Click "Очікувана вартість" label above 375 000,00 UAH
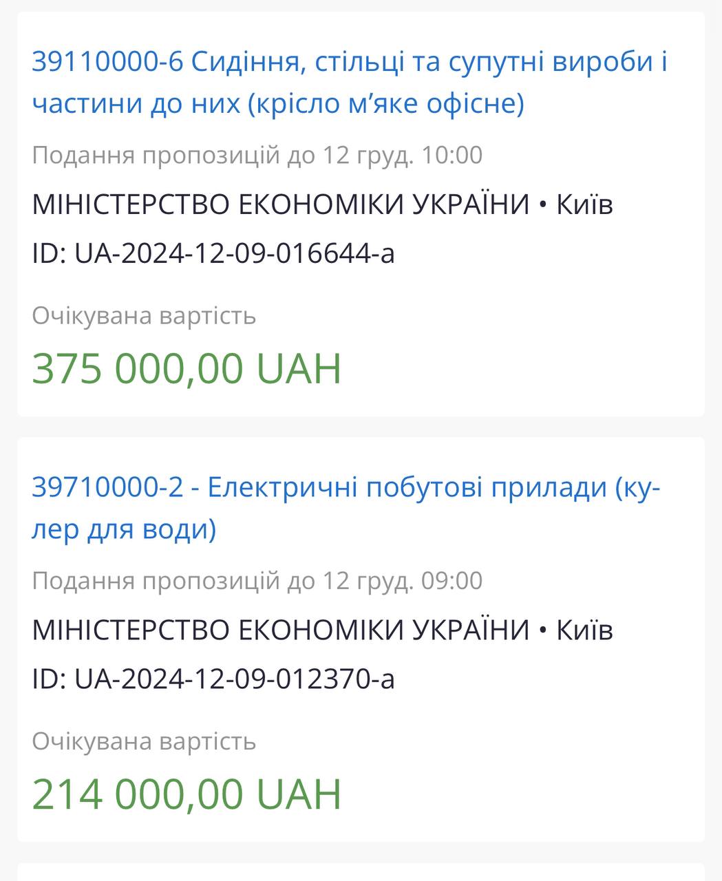 144,316
